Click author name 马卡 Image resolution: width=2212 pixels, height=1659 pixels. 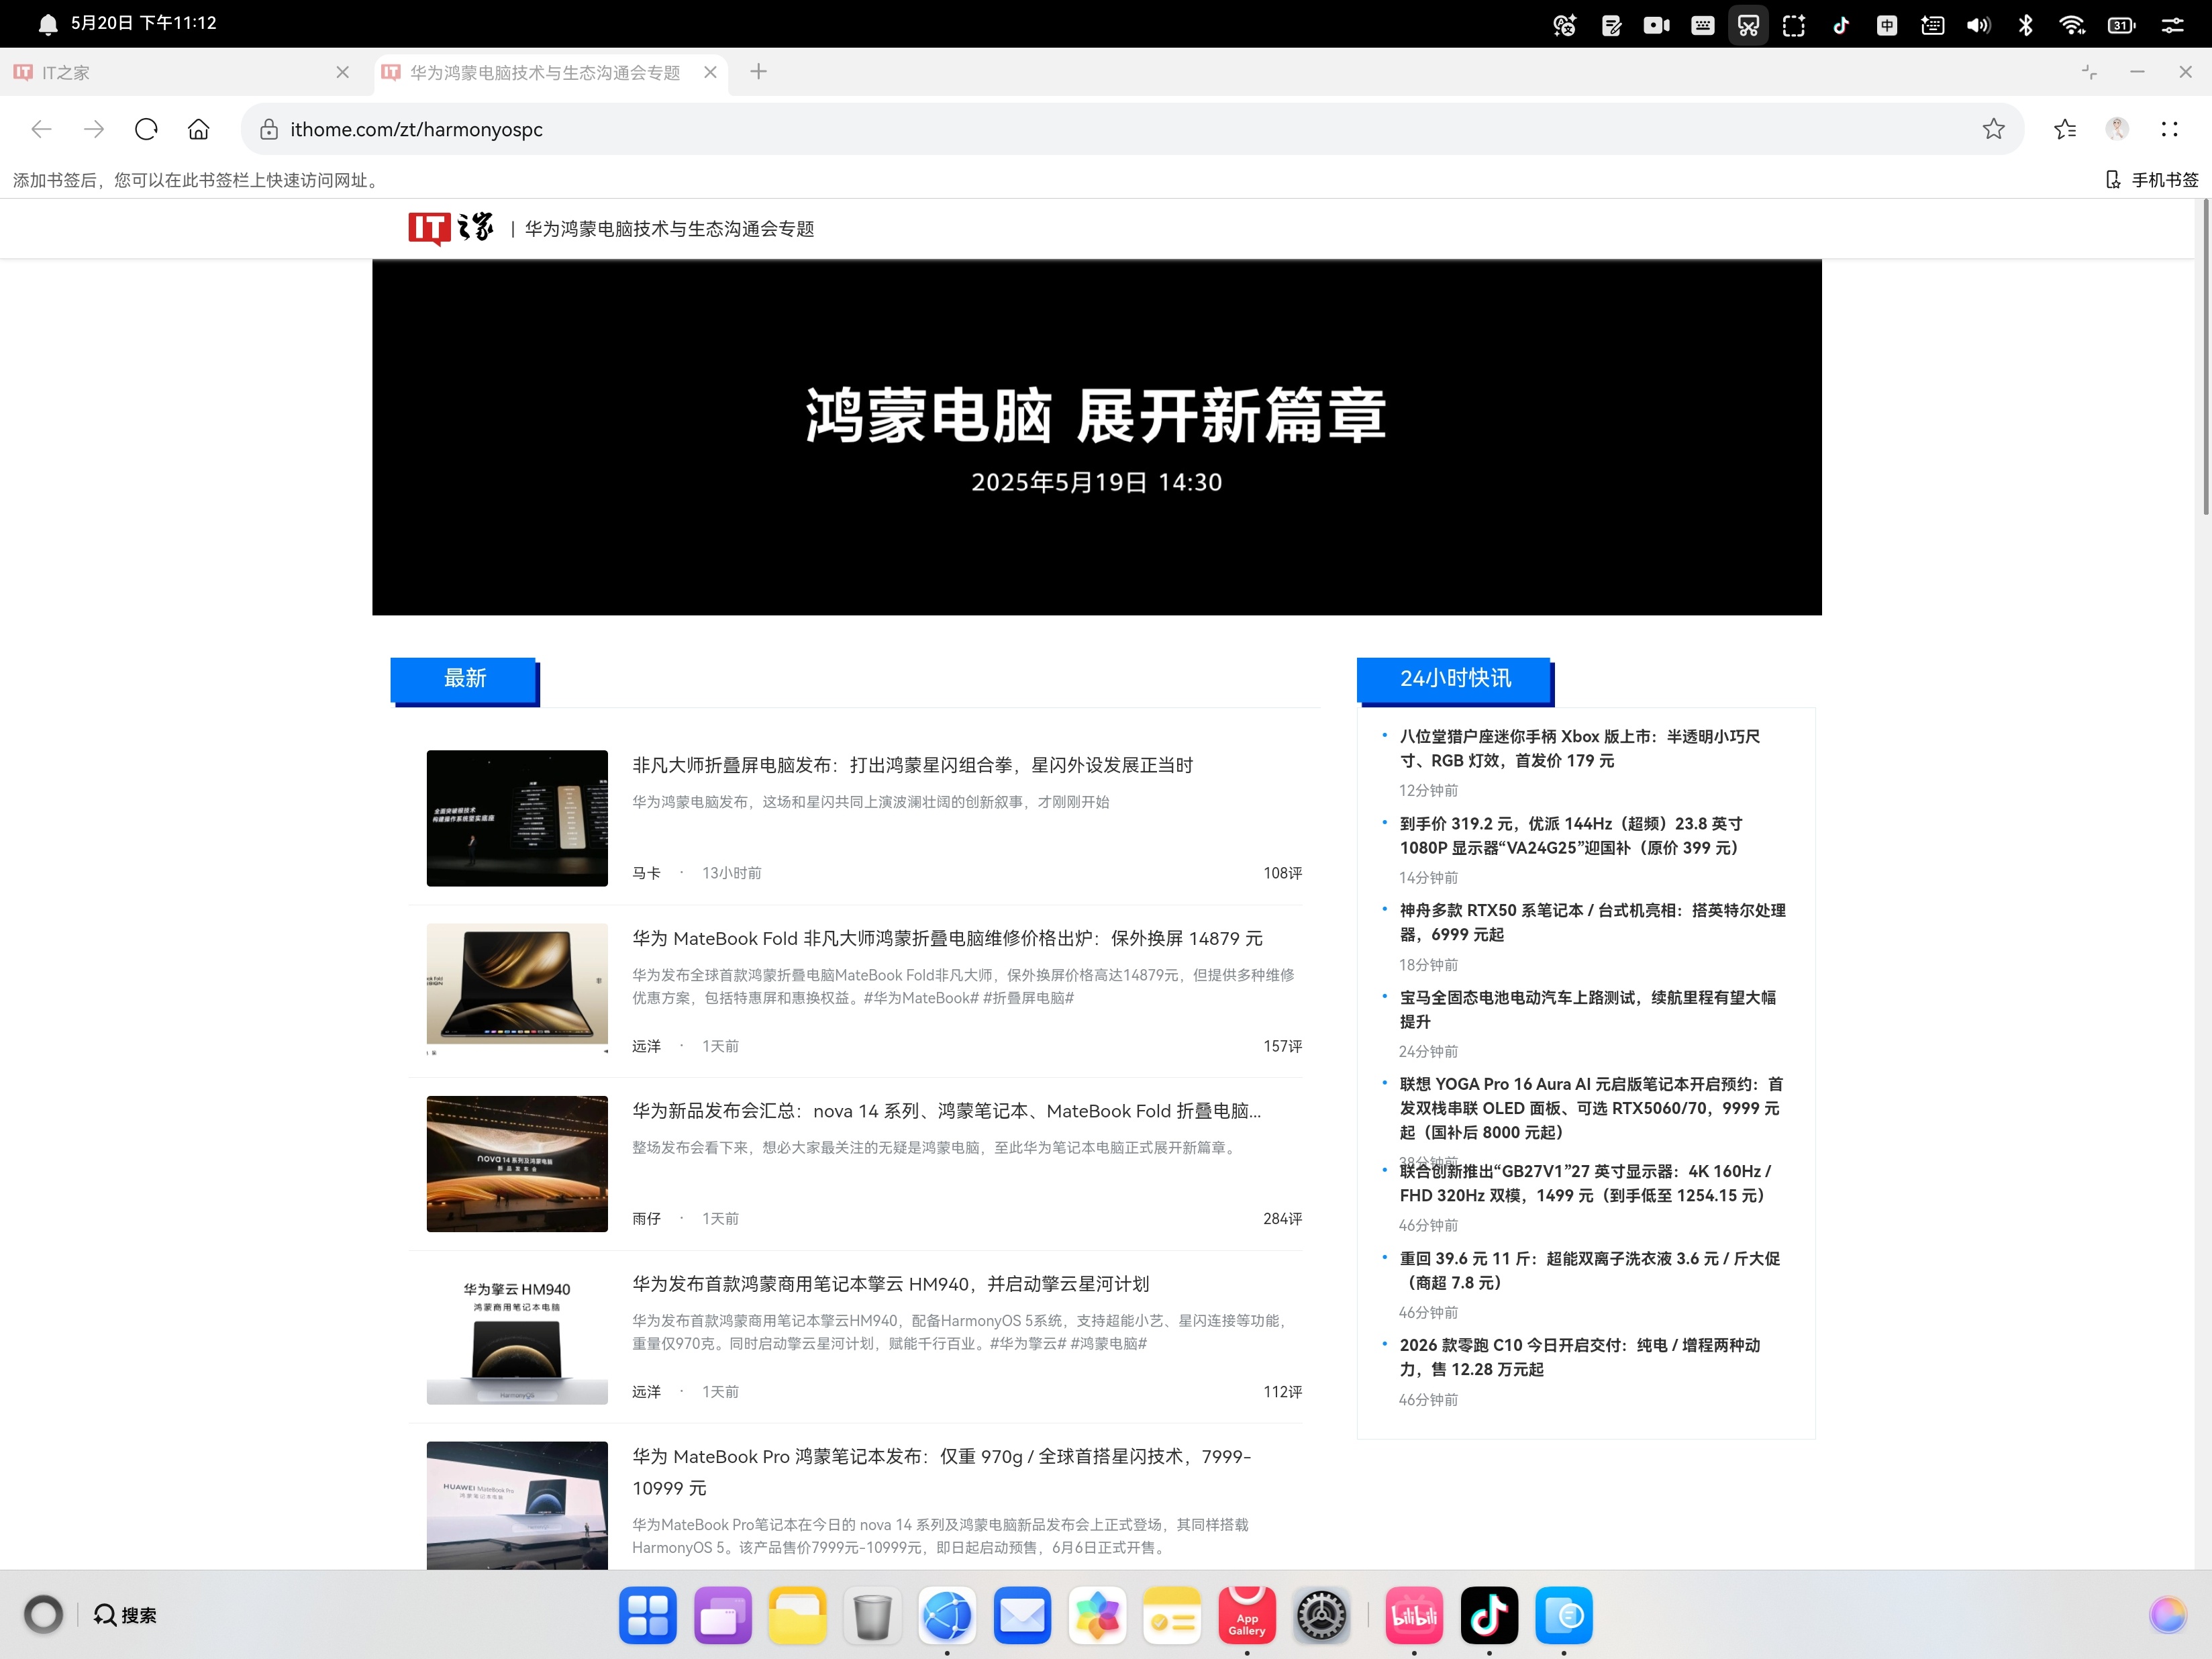click(x=646, y=873)
